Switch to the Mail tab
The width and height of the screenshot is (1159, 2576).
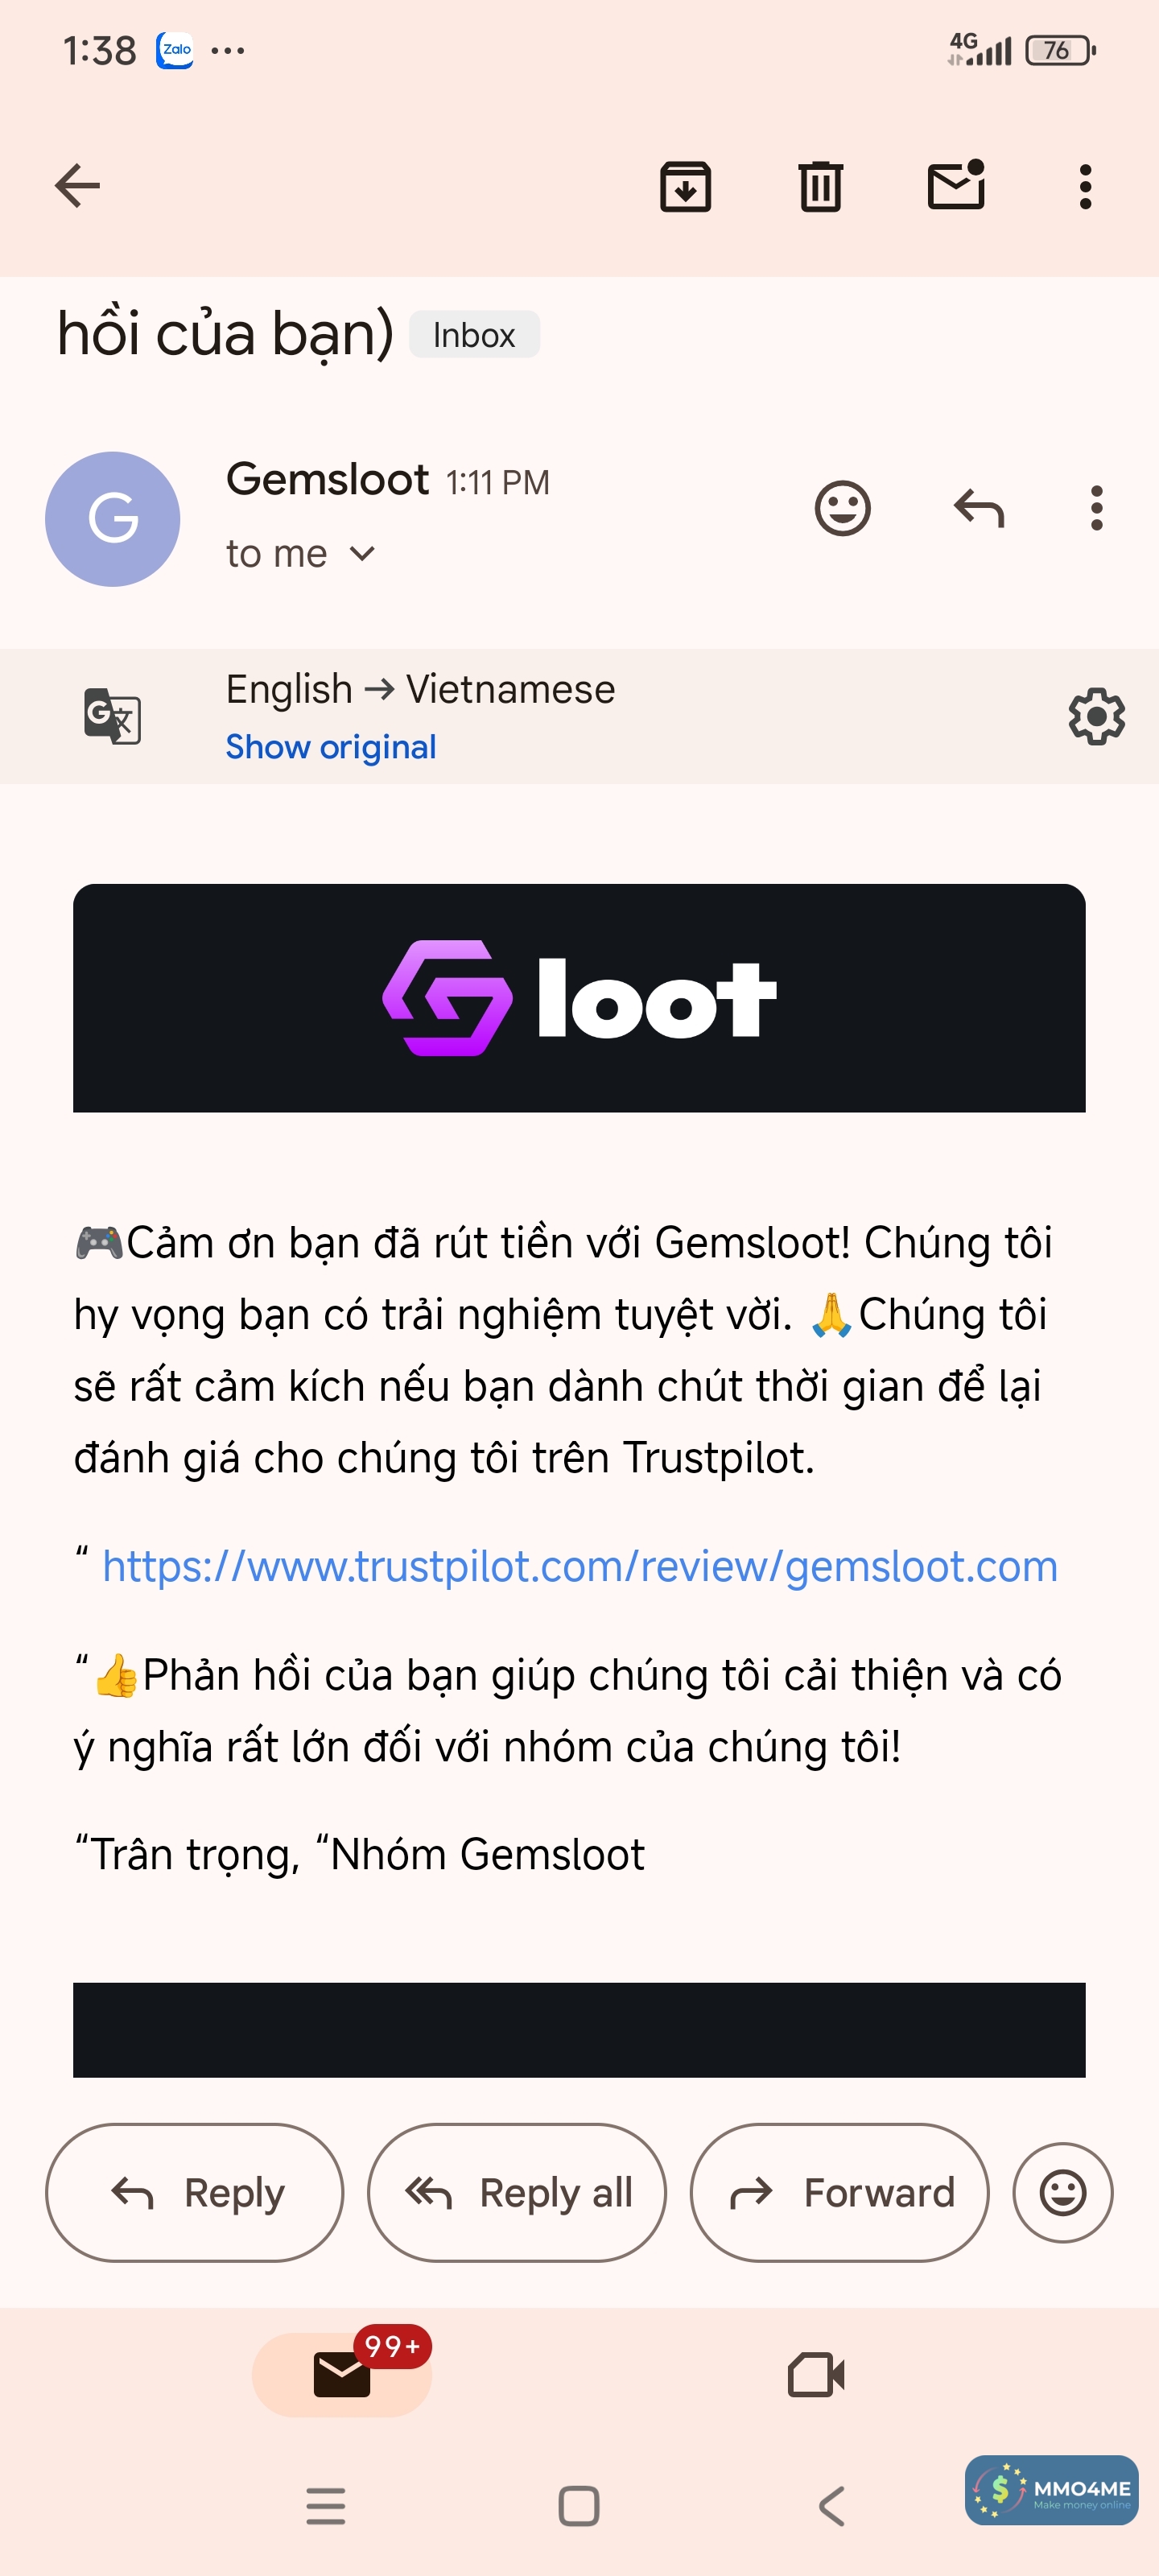(342, 2374)
